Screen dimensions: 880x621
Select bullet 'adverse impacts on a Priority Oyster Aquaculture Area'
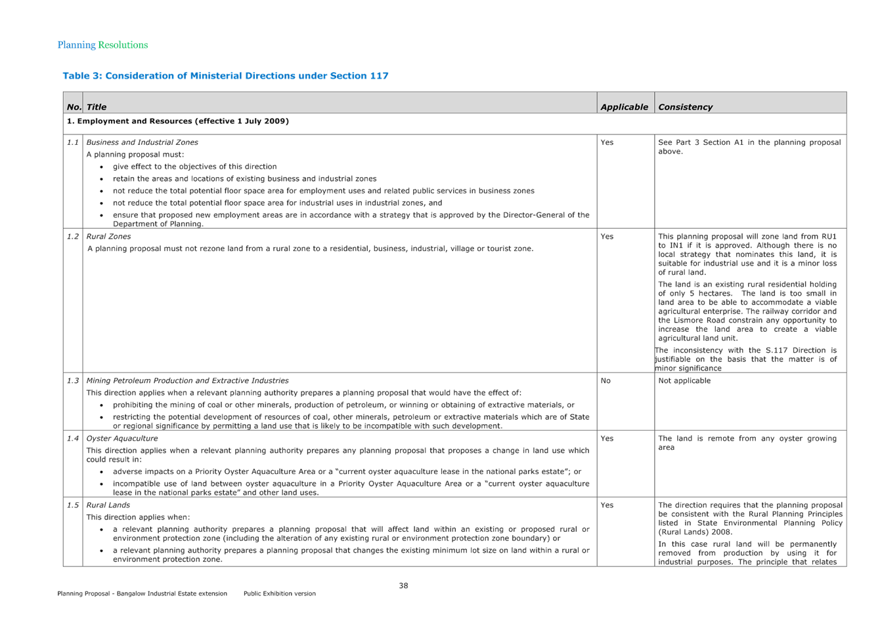[347, 471]
